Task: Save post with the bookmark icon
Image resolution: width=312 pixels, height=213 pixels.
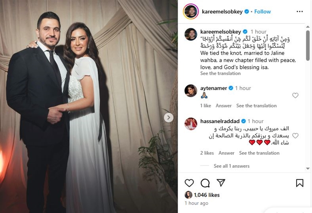Action: click(x=299, y=183)
